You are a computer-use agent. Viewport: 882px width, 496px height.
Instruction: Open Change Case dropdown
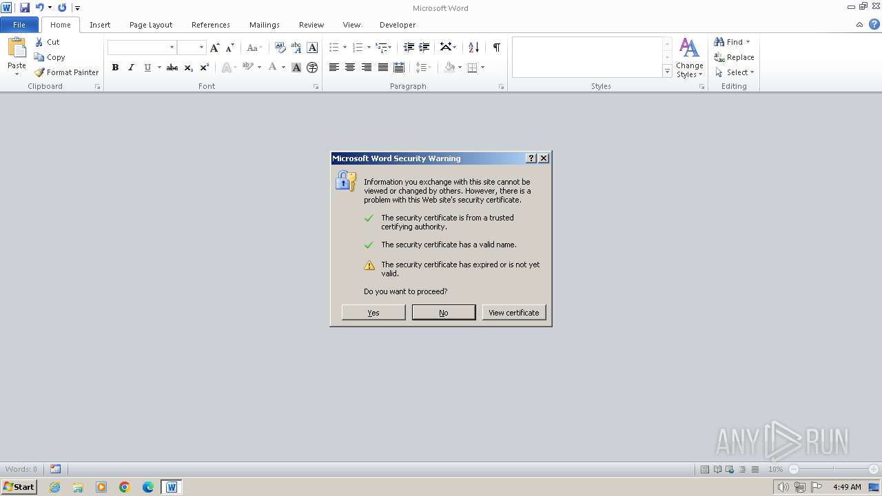coord(254,48)
